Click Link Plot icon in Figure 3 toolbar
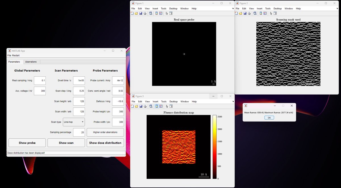 pyautogui.click(x=151, y=106)
